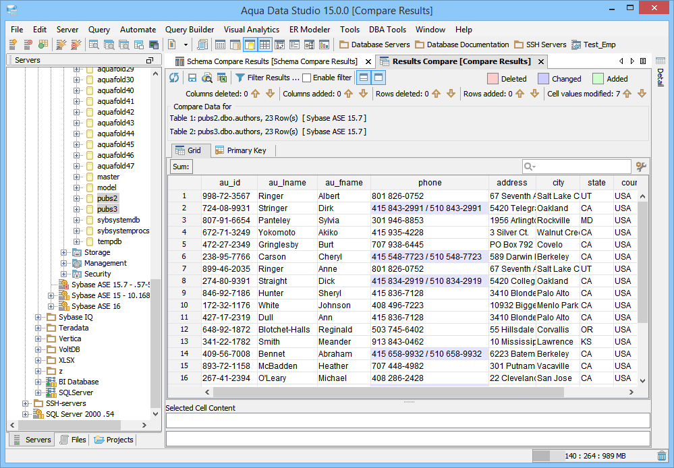Click the Register Server icon with plus sign

point(13,45)
